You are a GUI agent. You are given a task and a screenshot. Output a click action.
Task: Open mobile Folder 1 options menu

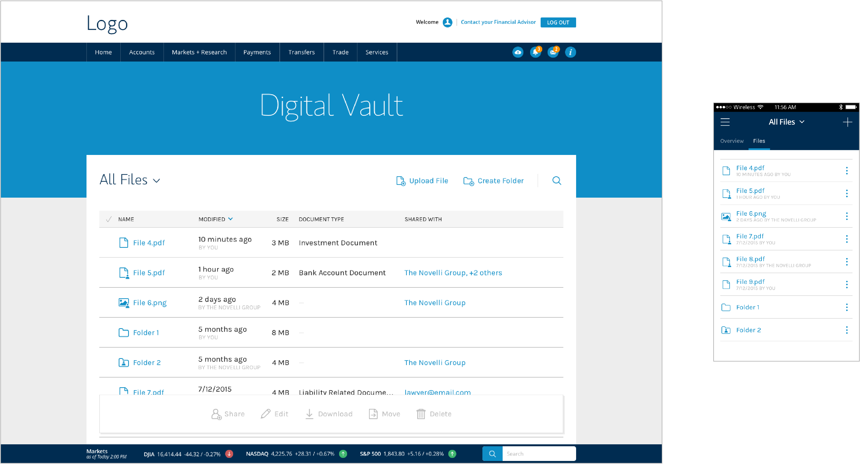(x=847, y=307)
